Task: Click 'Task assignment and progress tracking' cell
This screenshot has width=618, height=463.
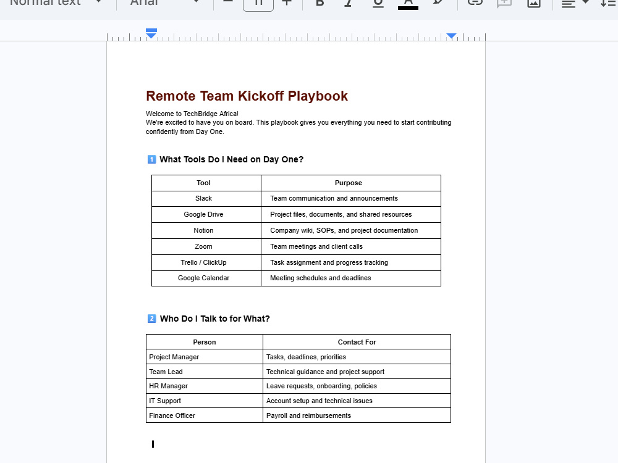Action: tap(351, 262)
